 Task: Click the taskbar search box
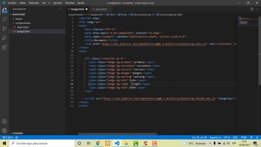click(x=42, y=143)
